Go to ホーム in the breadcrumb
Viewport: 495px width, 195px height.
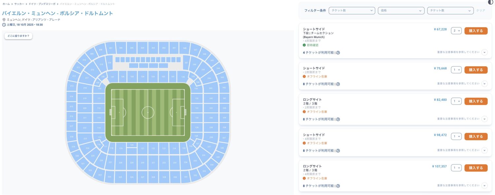(6, 4)
